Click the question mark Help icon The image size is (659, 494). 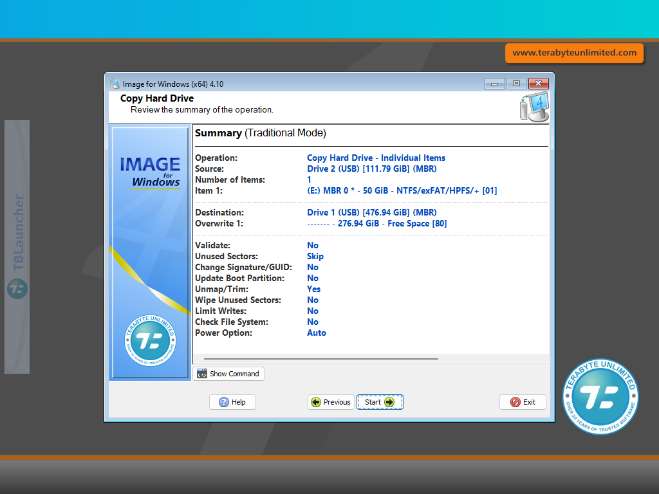(224, 402)
